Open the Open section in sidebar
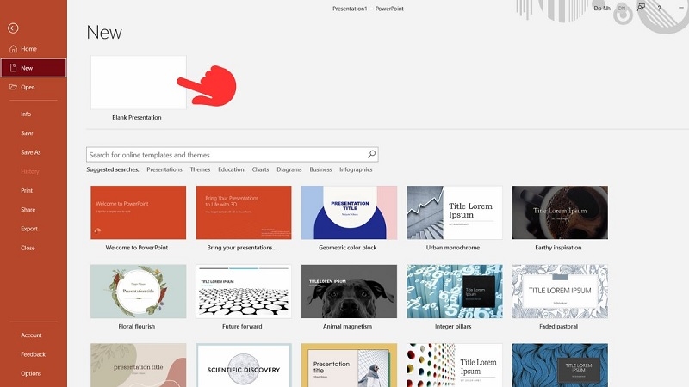689x387 pixels. [x=34, y=87]
